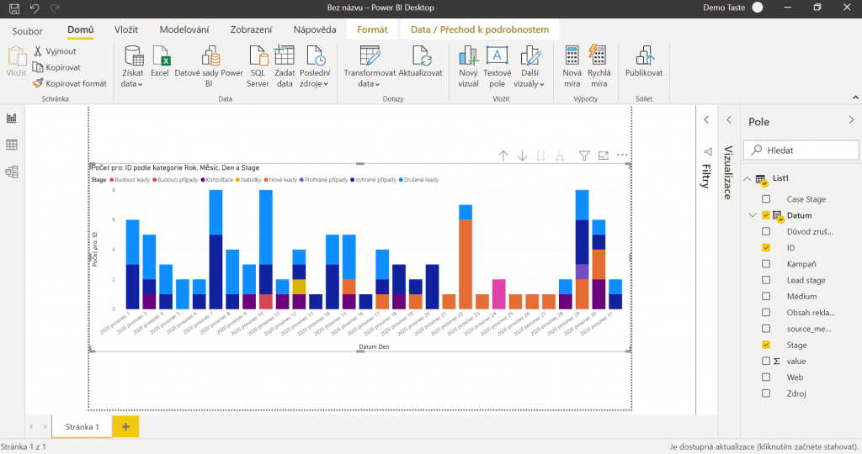Viewport: 862px width, 454px height.
Task: Open Model view in left sidebar
Action: 12,172
